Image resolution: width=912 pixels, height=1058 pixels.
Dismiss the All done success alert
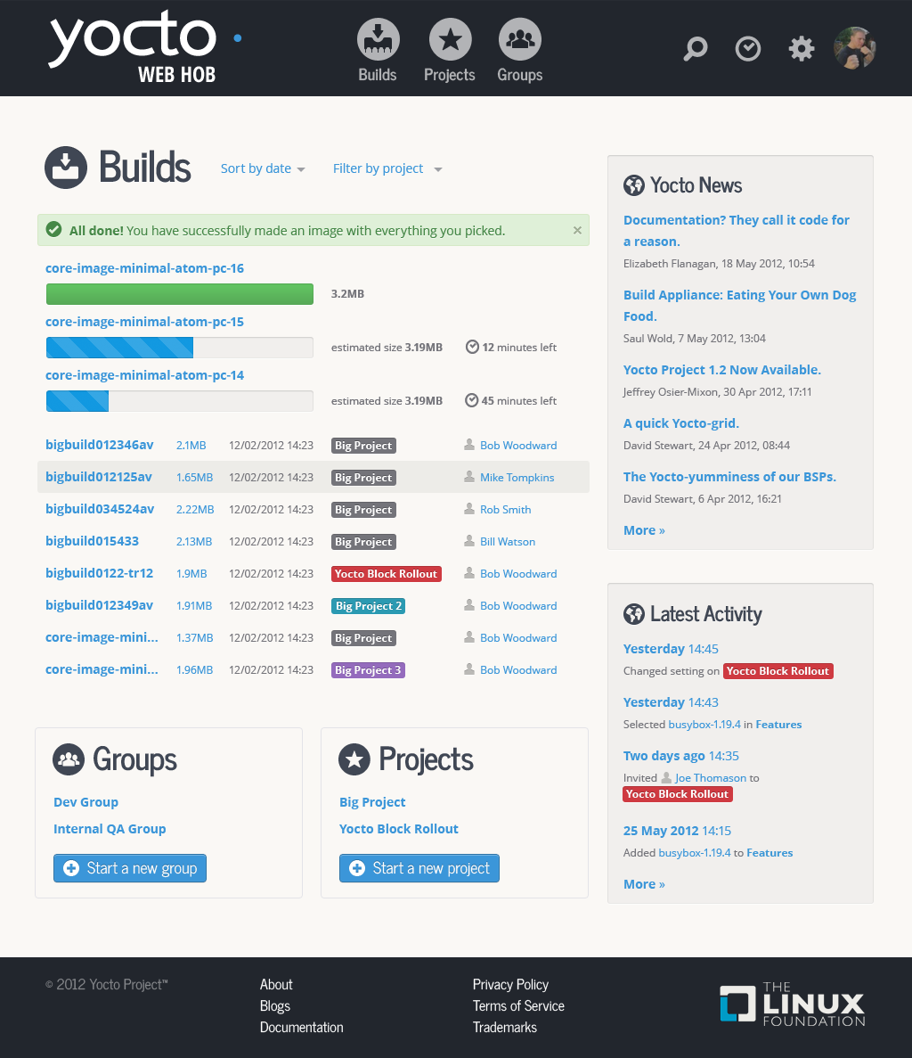577,230
